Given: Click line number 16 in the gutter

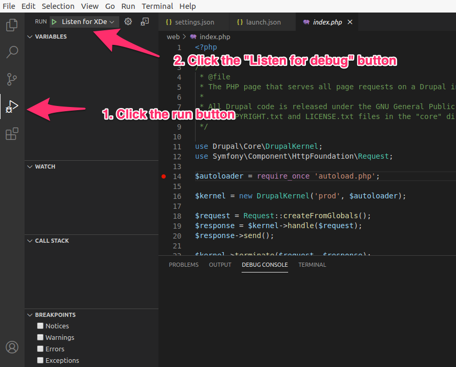Looking at the screenshot, I should [177, 196].
